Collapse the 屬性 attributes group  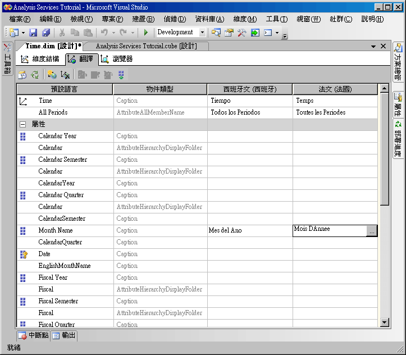click(23, 125)
